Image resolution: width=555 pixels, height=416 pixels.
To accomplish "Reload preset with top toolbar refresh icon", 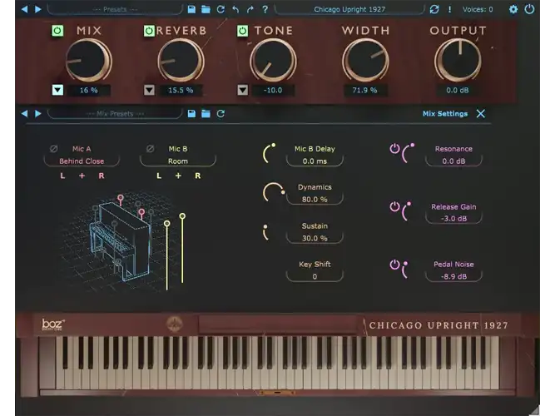I will click(x=221, y=9).
